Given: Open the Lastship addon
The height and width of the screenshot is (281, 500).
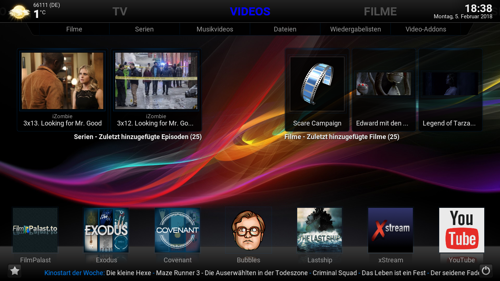Looking at the screenshot, I should click(x=320, y=230).
